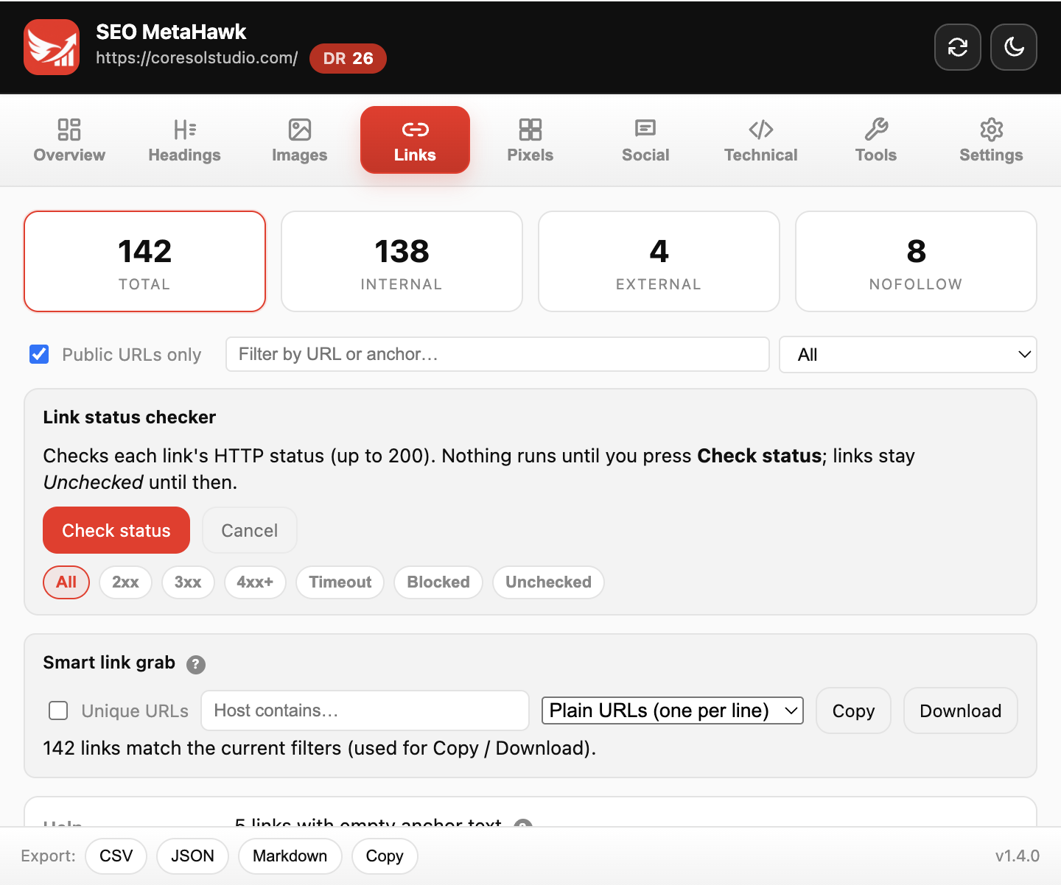Go to the Pixels tab
This screenshot has width=1061, height=885.
530,140
